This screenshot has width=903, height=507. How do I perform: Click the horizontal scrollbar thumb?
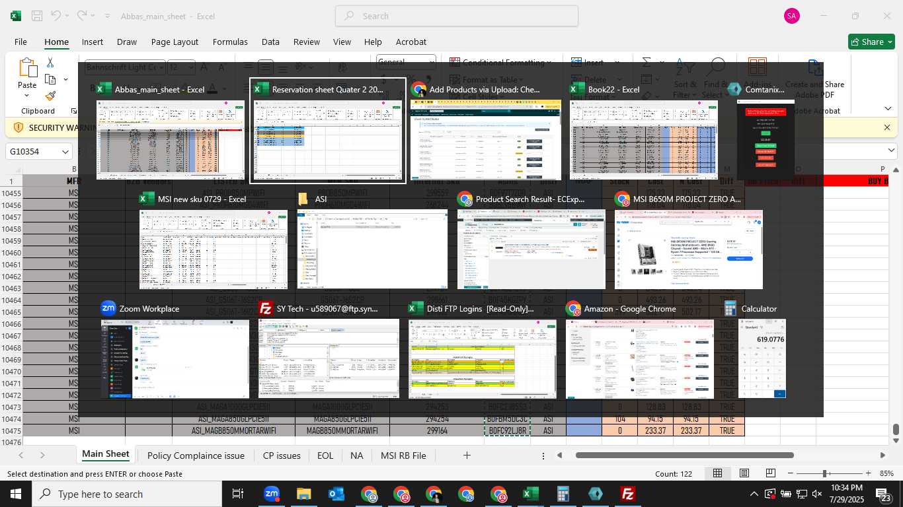coord(684,455)
